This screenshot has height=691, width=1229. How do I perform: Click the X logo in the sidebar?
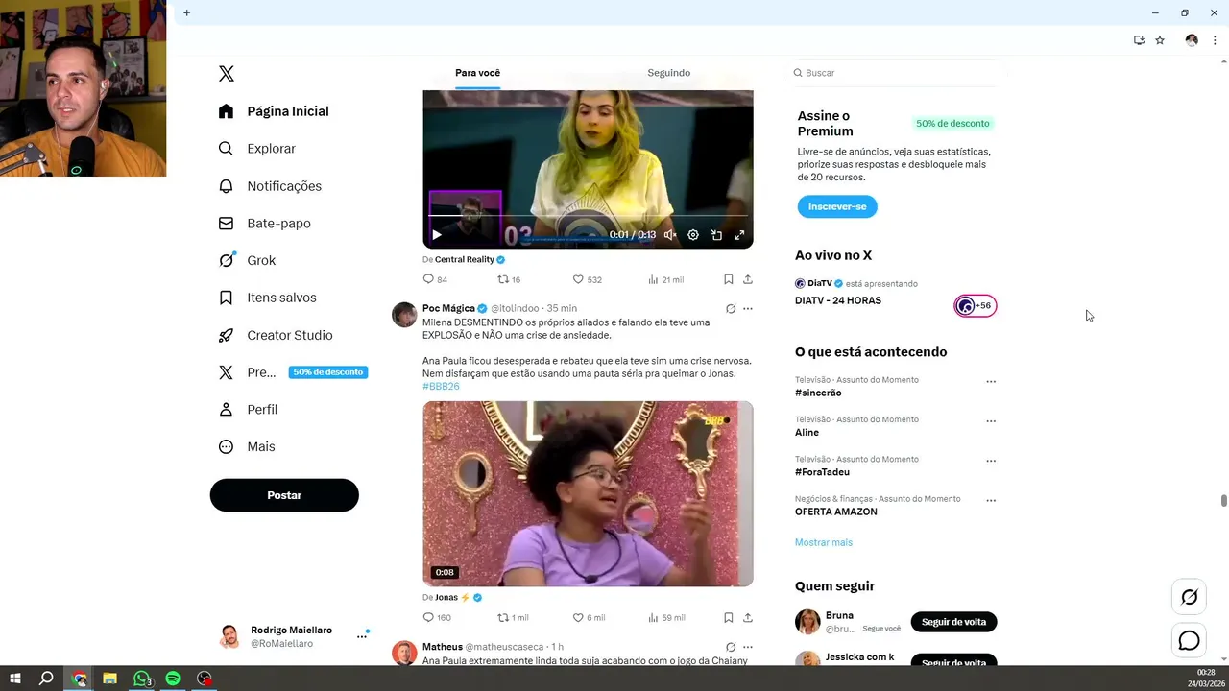pyautogui.click(x=227, y=74)
